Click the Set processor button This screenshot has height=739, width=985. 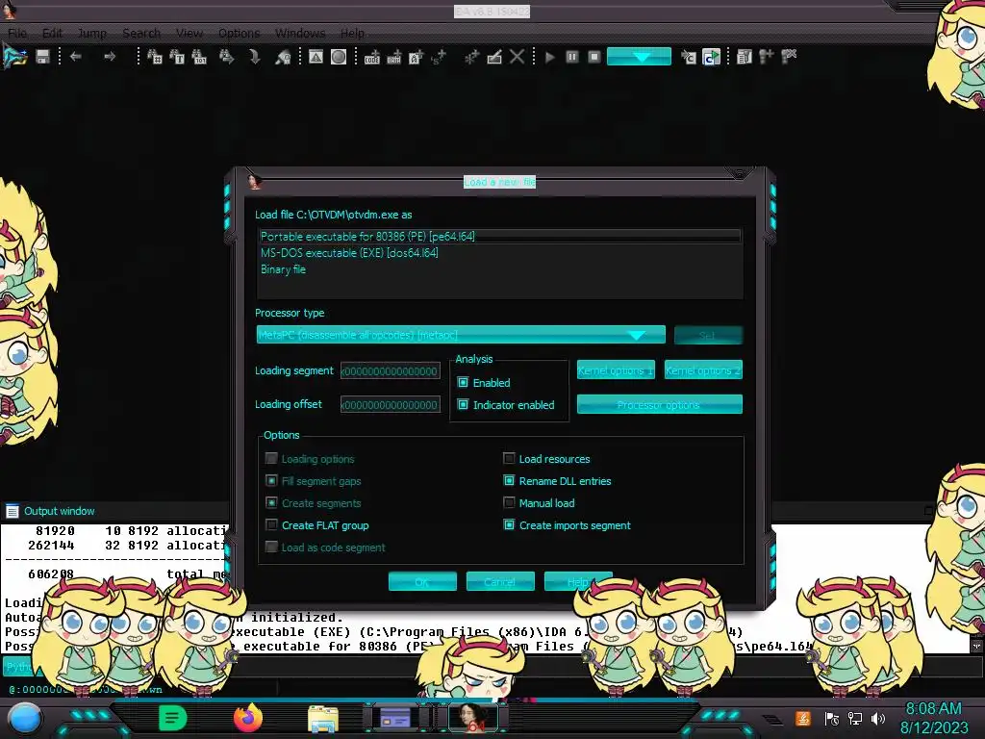pos(708,335)
